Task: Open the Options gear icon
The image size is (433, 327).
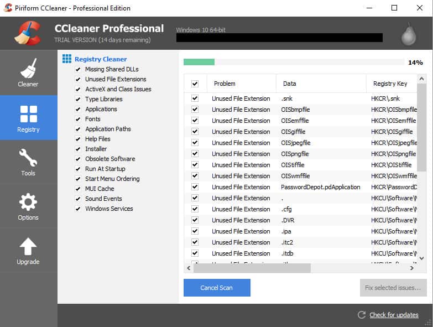Action: pyautogui.click(x=28, y=202)
